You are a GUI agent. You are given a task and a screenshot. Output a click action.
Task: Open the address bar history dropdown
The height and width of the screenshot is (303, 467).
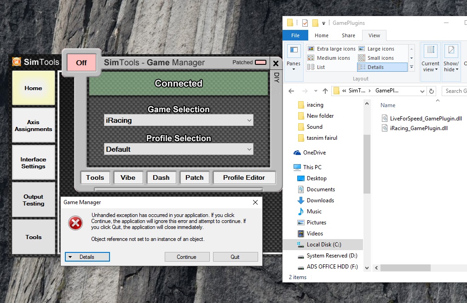(x=422, y=91)
